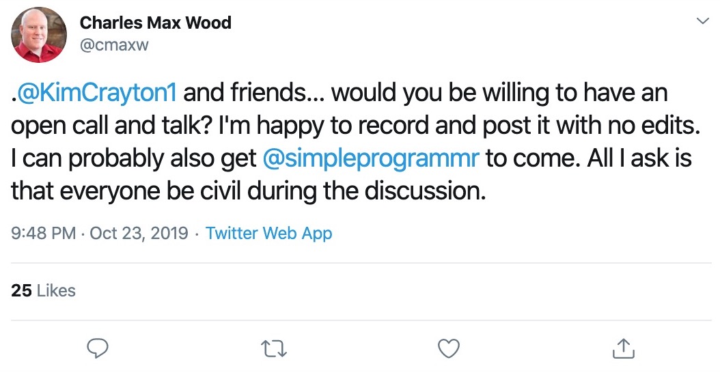The image size is (720, 375).
Task: Click the reply speech bubble icon
Action: pyautogui.click(x=98, y=348)
